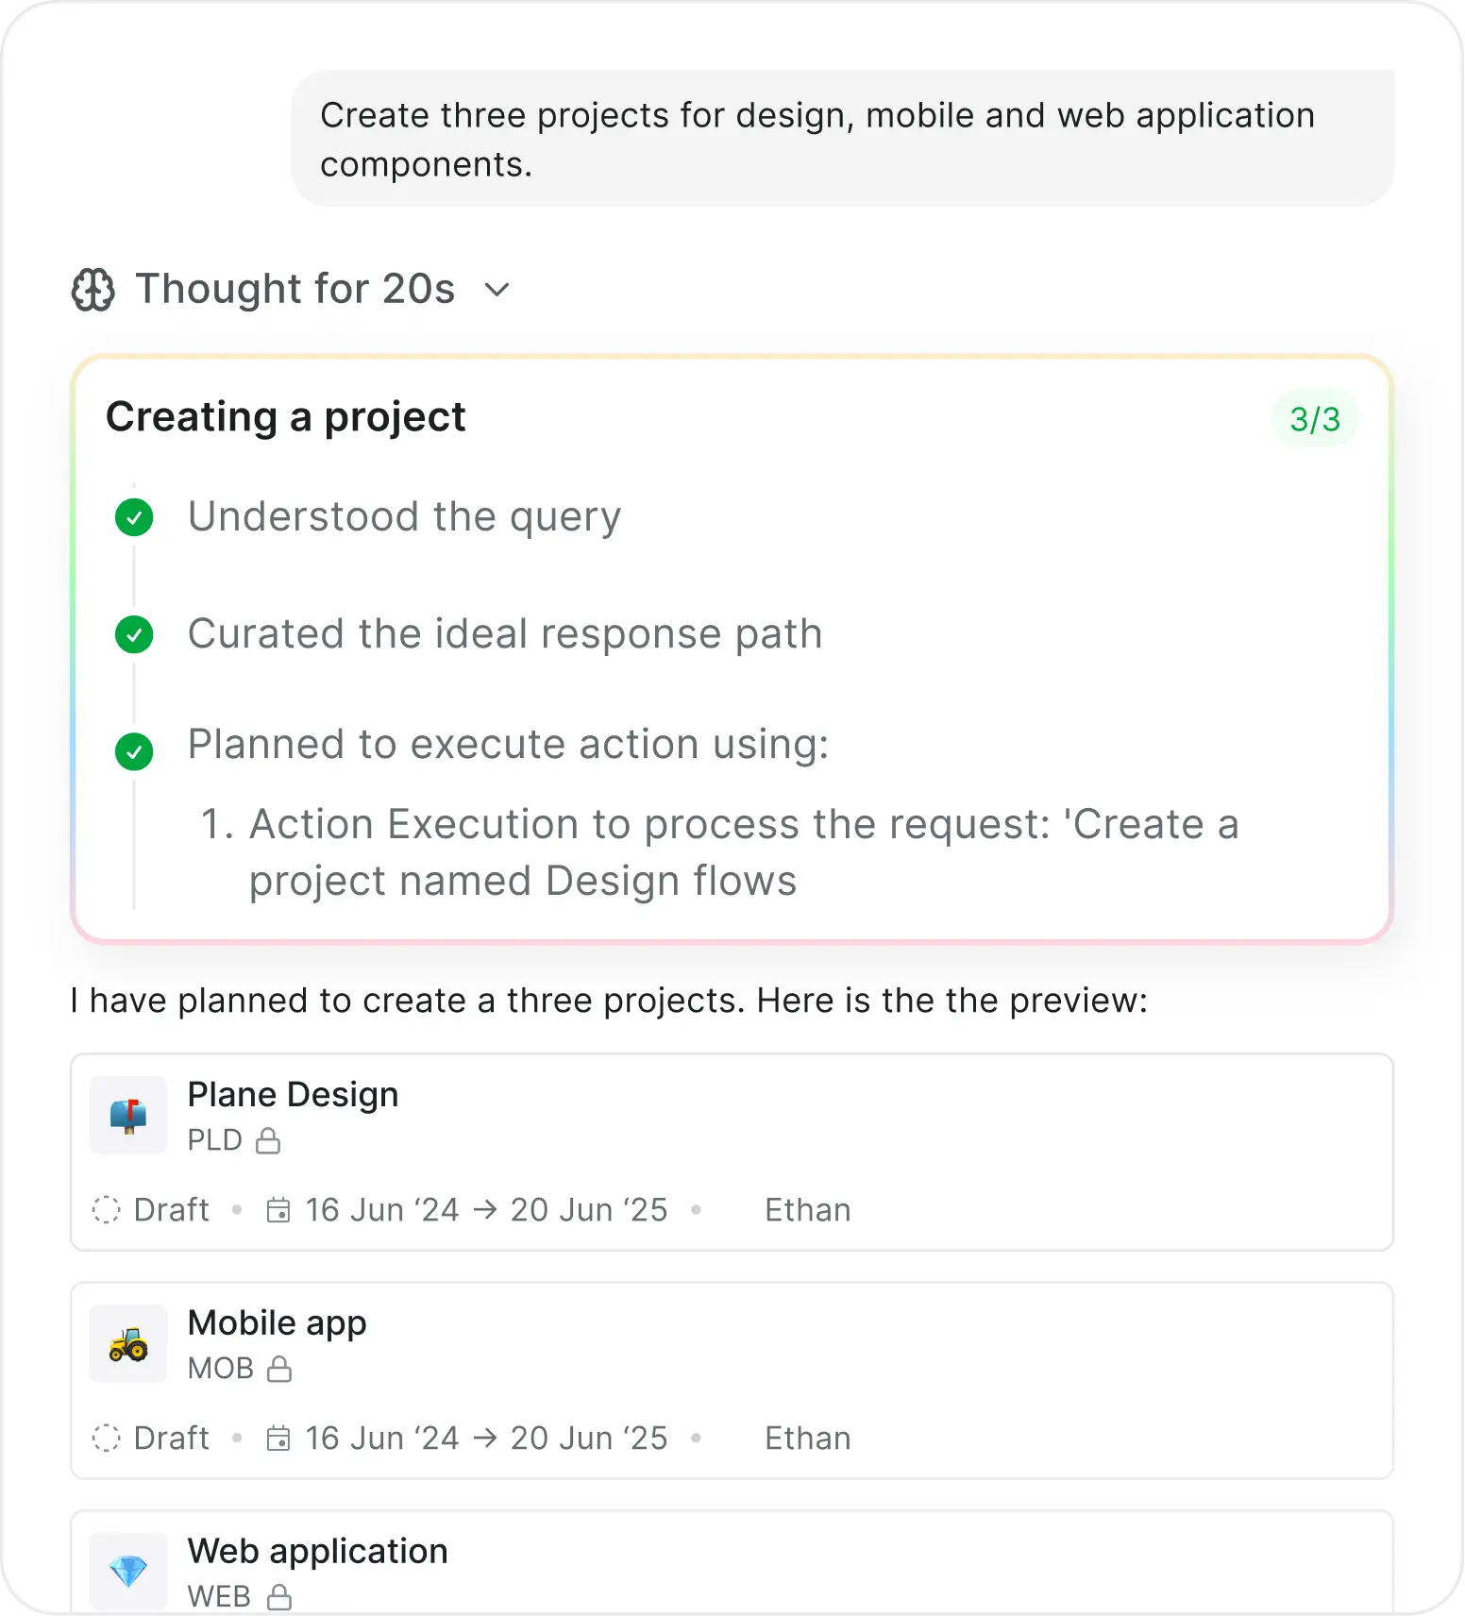Click the check next to Curated the ideal response path
The width and height of the screenshot is (1465, 1616).
(x=134, y=634)
